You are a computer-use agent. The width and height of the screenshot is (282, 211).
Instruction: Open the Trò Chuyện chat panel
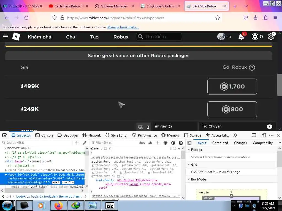pyautogui.click(x=237, y=126)
